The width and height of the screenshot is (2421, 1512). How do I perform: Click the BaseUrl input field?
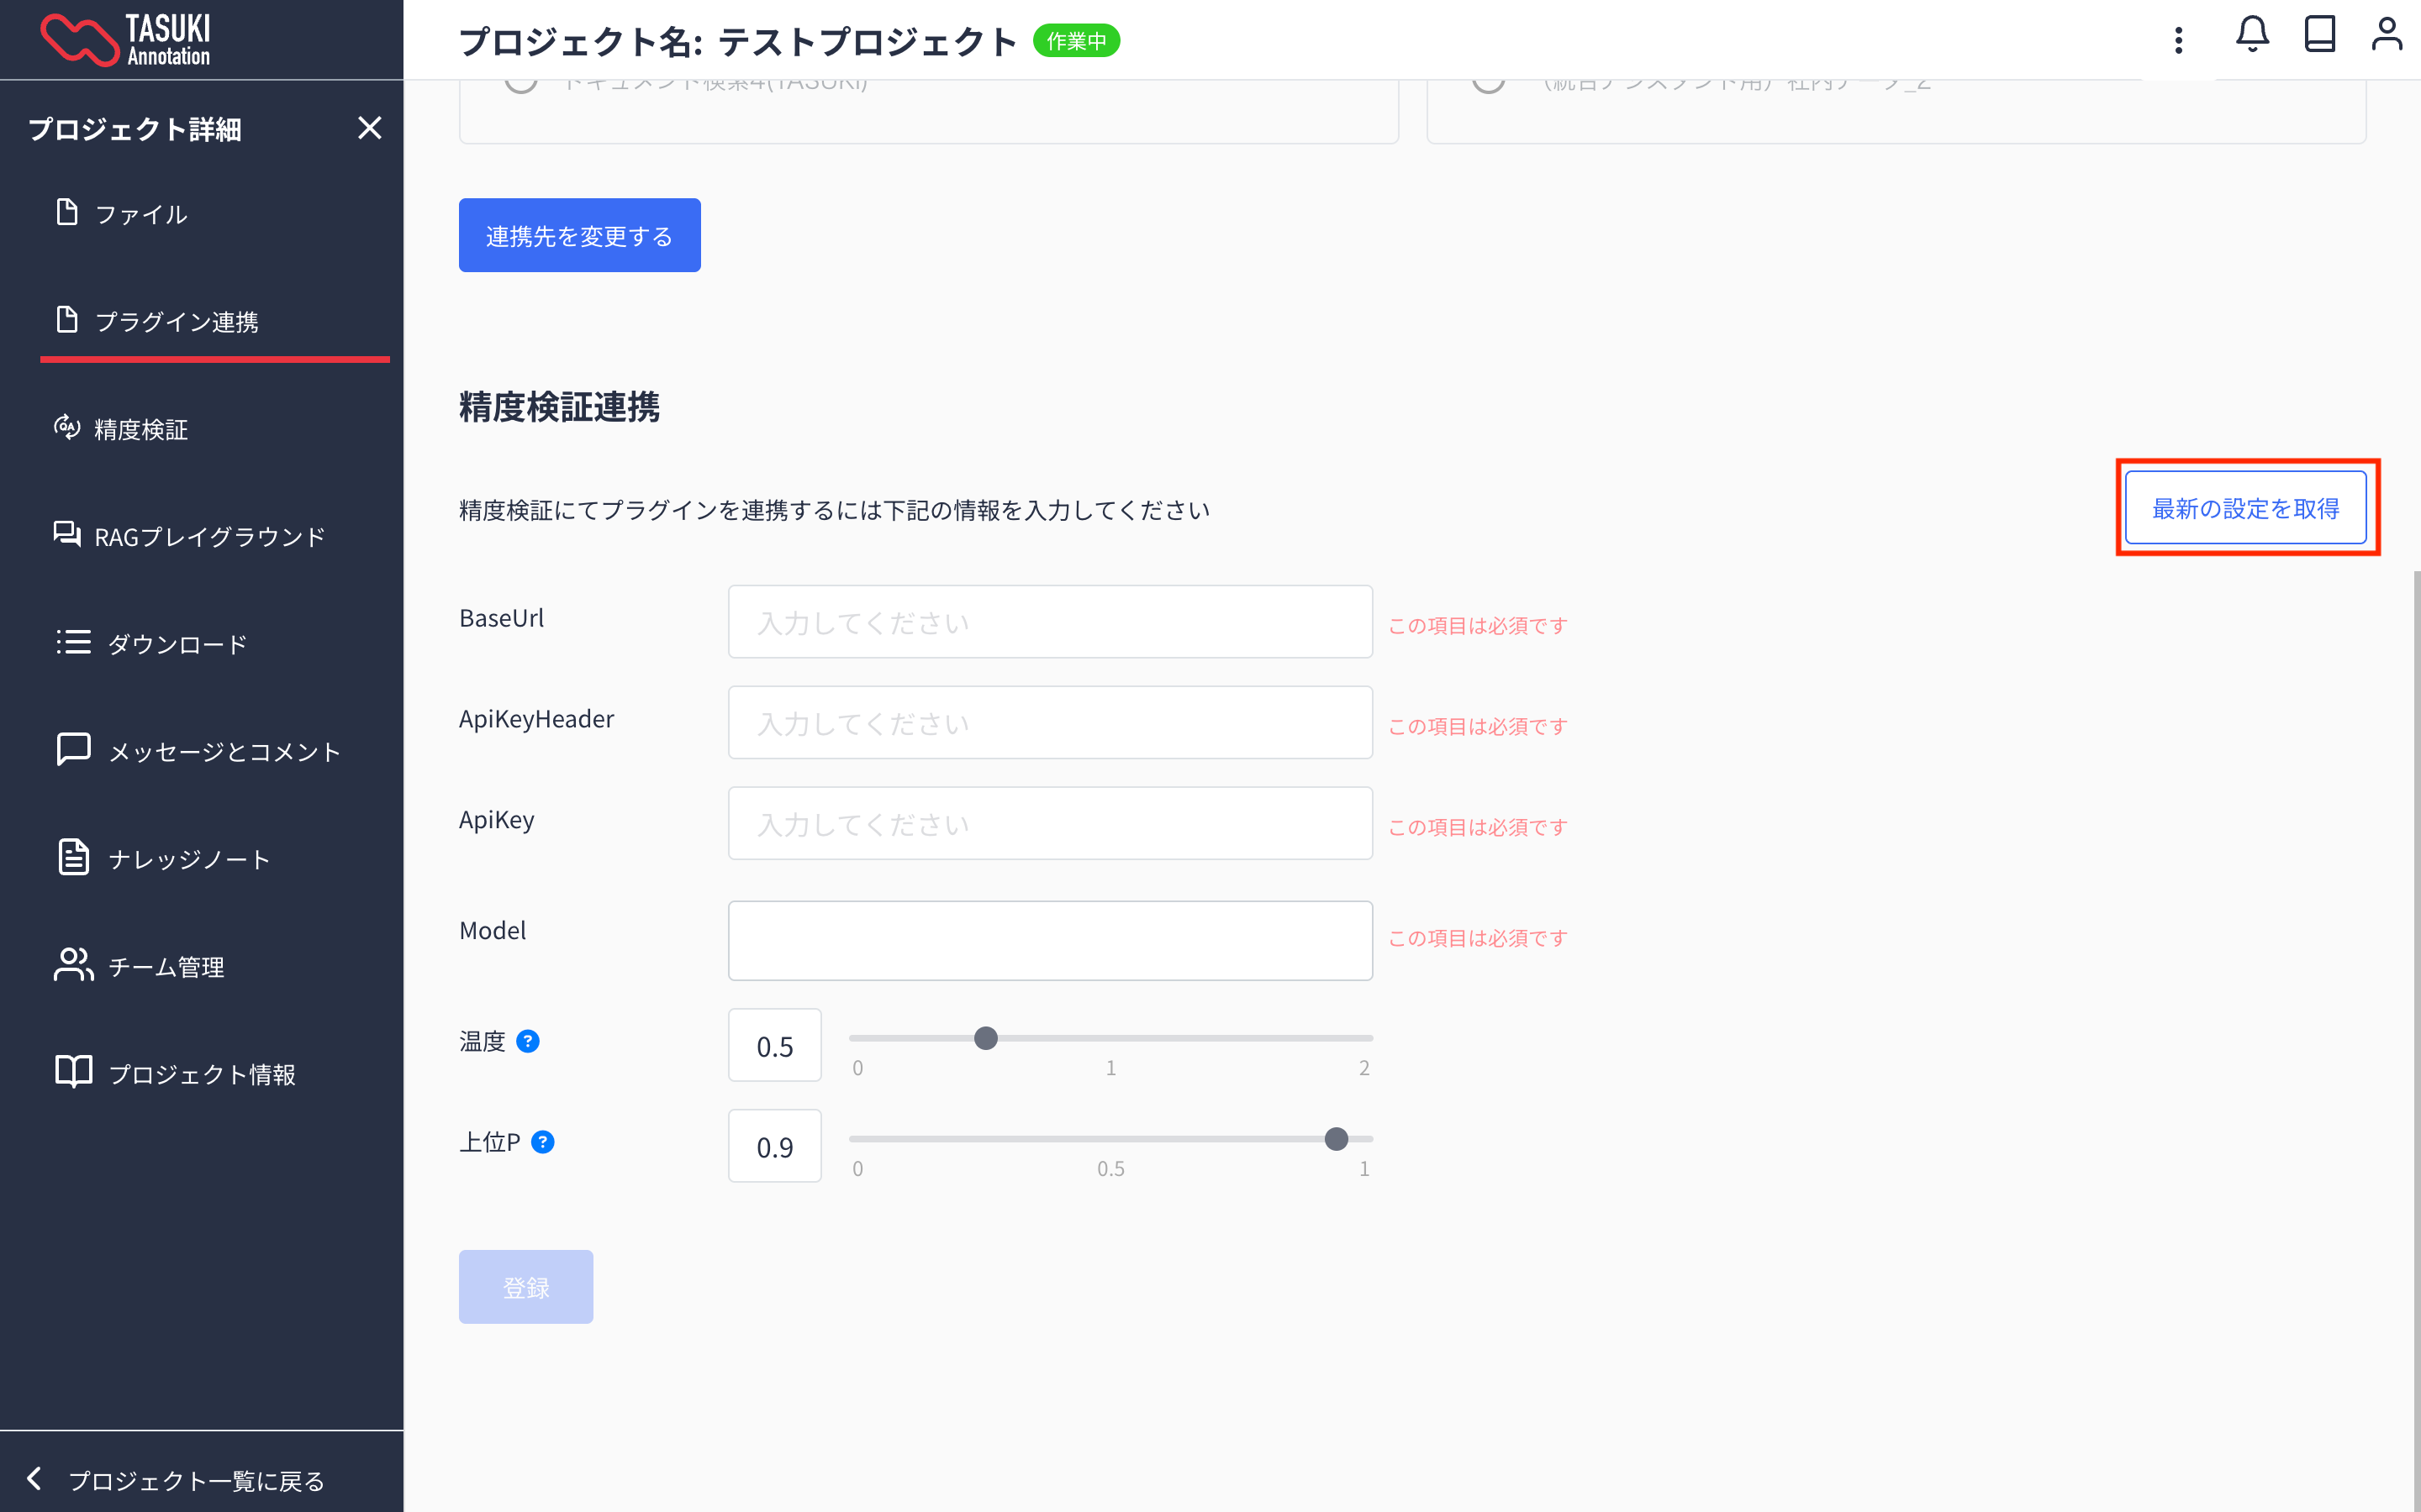(x=1049, y=622)
